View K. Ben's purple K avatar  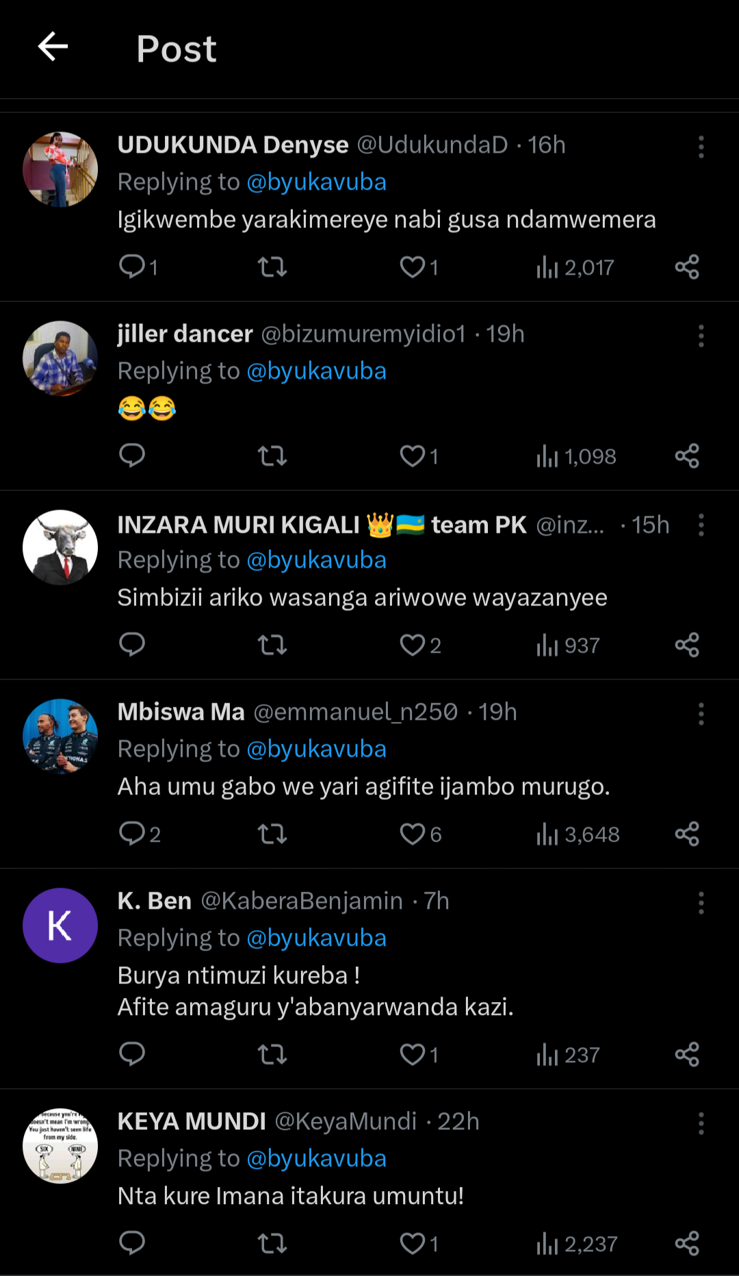(60, 925)
